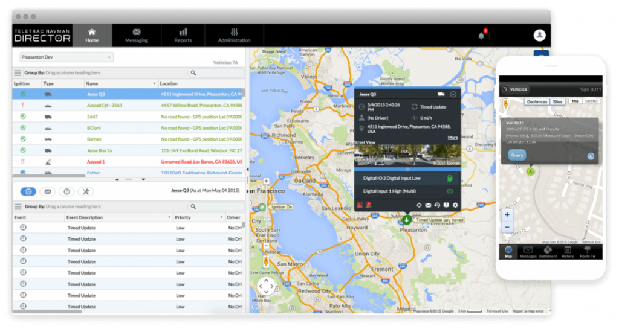Viewport: 619px width, 329px height.
Task: Open the Pleasanton Dev fleet dropdown
Action: click(x=66, y=57)
